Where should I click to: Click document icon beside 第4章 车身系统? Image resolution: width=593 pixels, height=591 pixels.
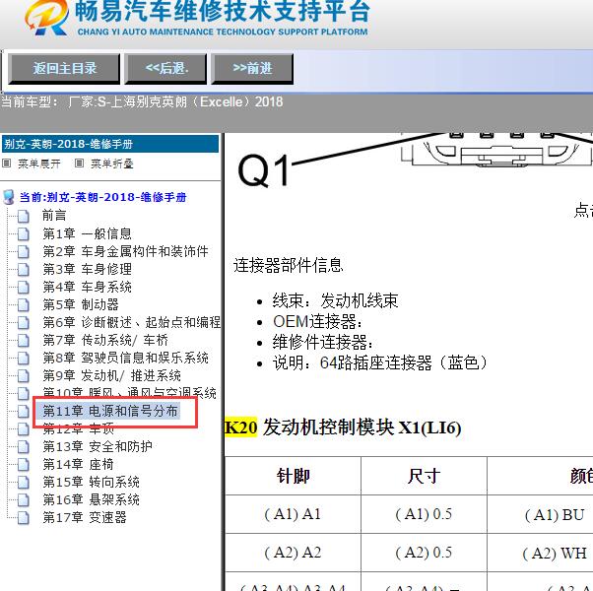[24, 288]
